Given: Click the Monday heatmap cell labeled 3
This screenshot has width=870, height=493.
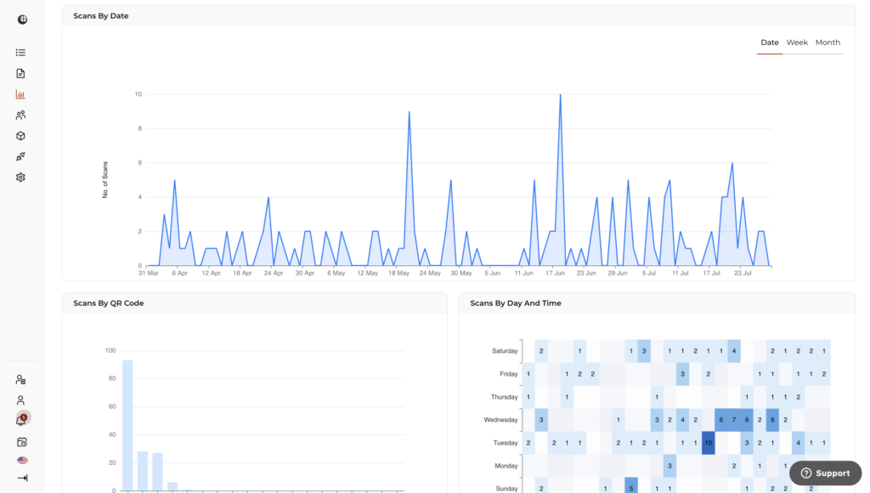Looking at the screenshot, I should pos(669,466).
